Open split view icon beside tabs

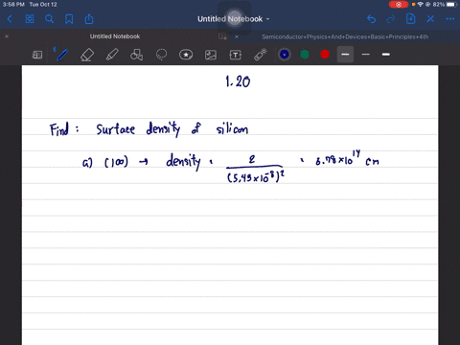point(222,36)
